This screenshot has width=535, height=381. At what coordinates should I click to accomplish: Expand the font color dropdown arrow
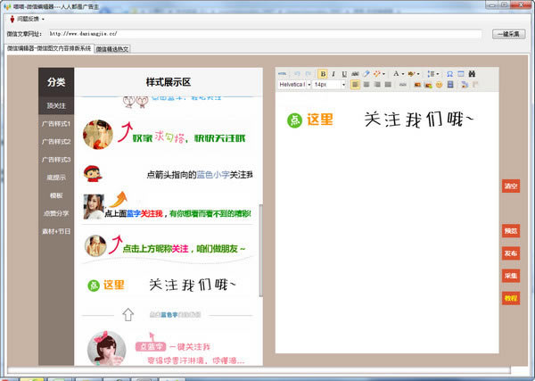tap(404, 73)
